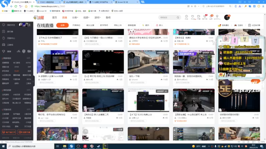Click the purple undo-close-tab icon
Viewport: 266px width, 149px height.
(x=20, y=6)
